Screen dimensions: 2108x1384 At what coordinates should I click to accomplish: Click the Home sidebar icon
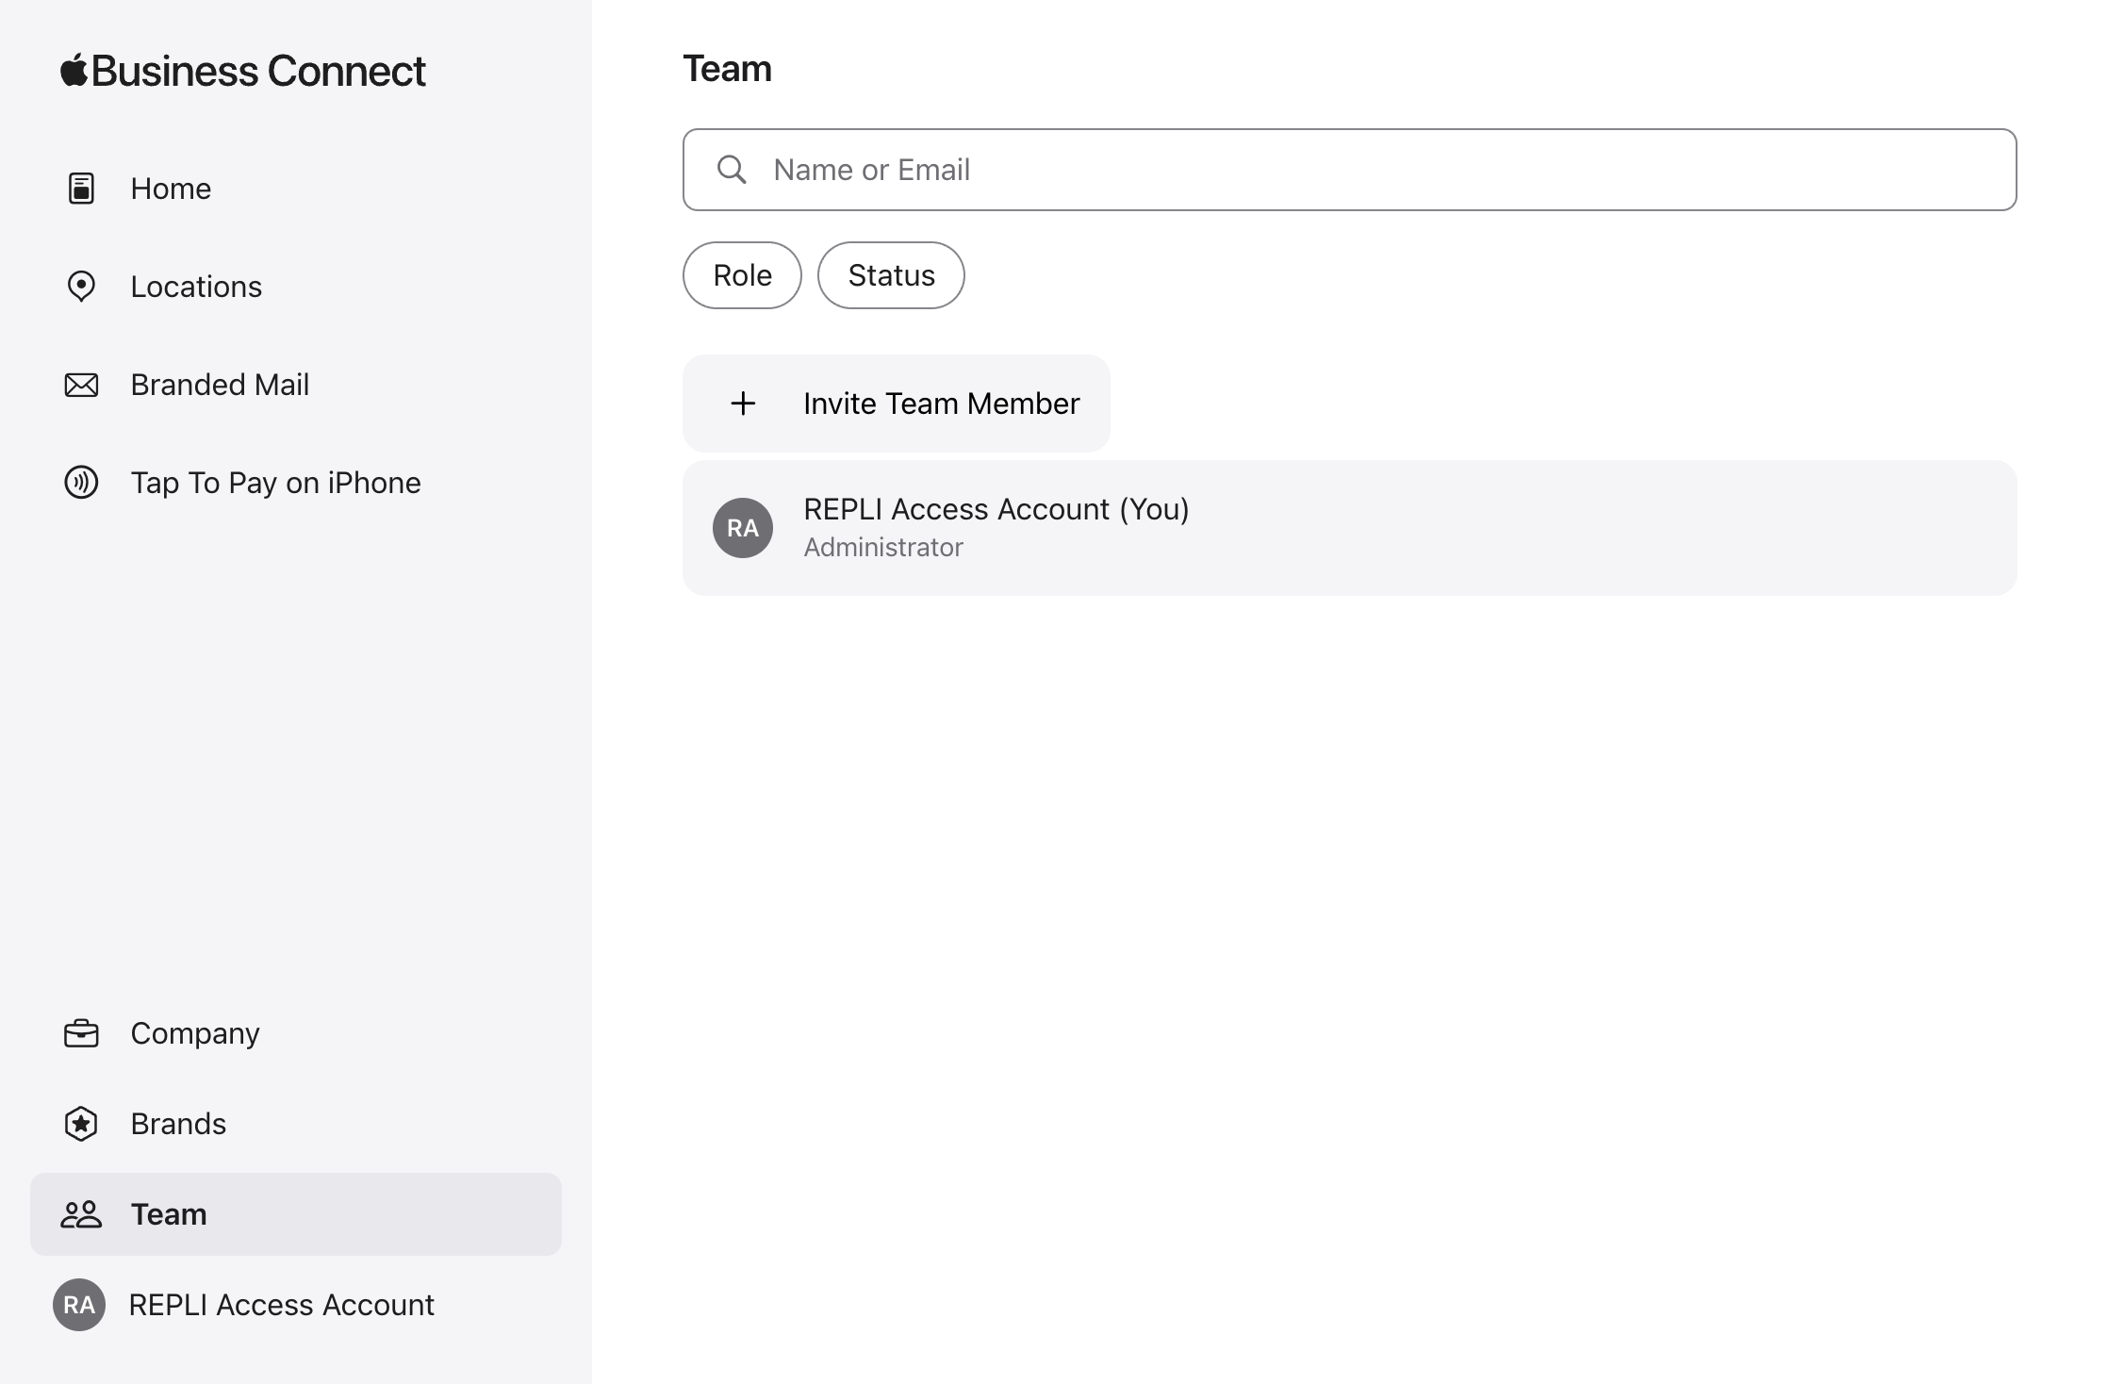[x=81, y=189]
